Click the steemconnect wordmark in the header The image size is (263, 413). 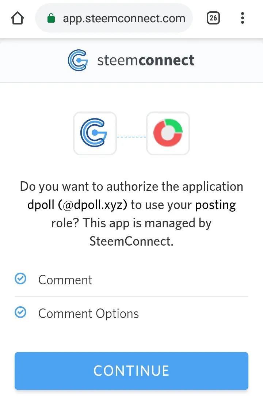coord(146,60)
